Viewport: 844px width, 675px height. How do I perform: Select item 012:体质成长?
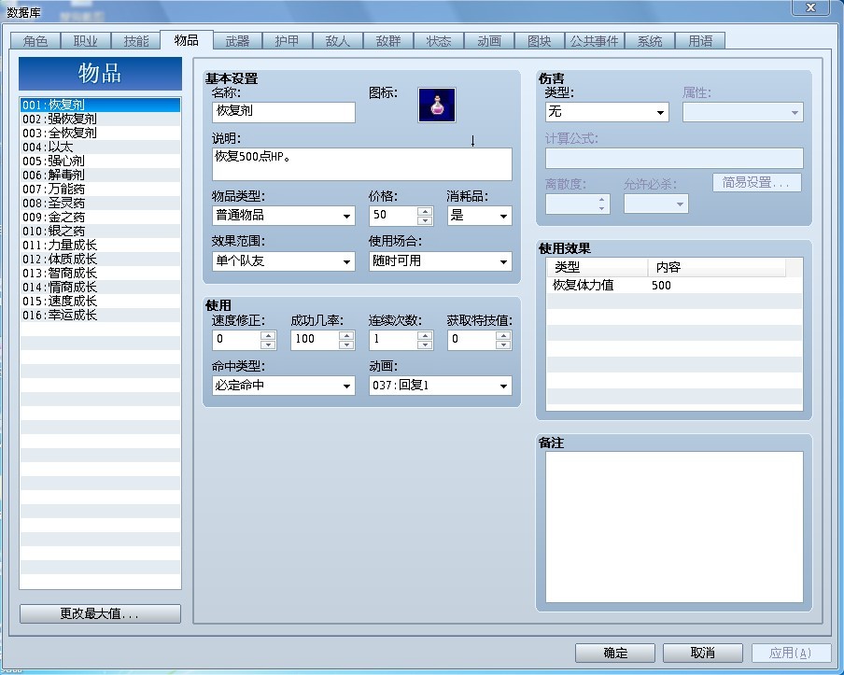tap(100, 259)
